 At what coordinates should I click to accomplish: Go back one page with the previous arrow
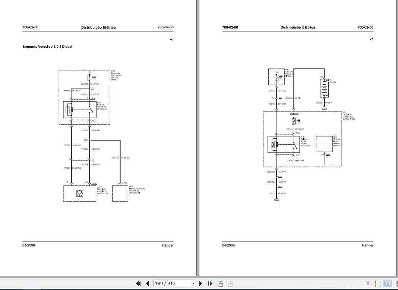point(147,283)
